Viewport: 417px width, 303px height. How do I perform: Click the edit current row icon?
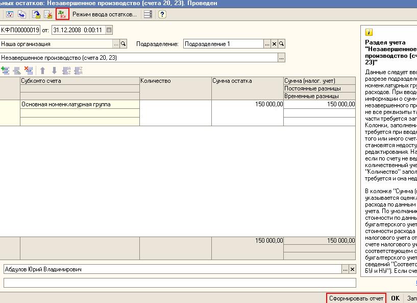tap(17, 71)
